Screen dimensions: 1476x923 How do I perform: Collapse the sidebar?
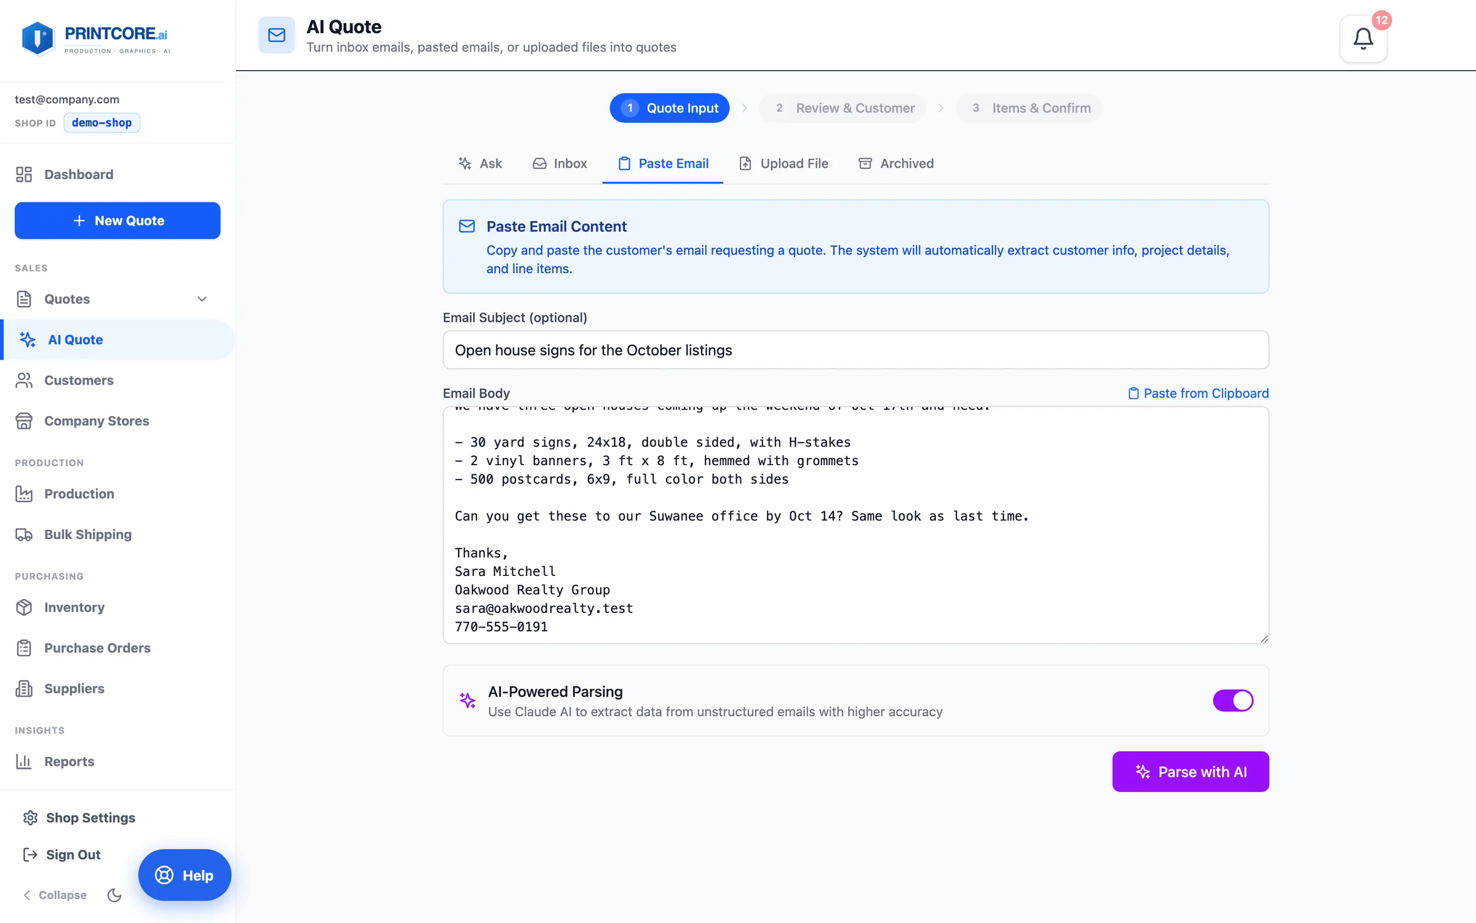coord(55,895)
